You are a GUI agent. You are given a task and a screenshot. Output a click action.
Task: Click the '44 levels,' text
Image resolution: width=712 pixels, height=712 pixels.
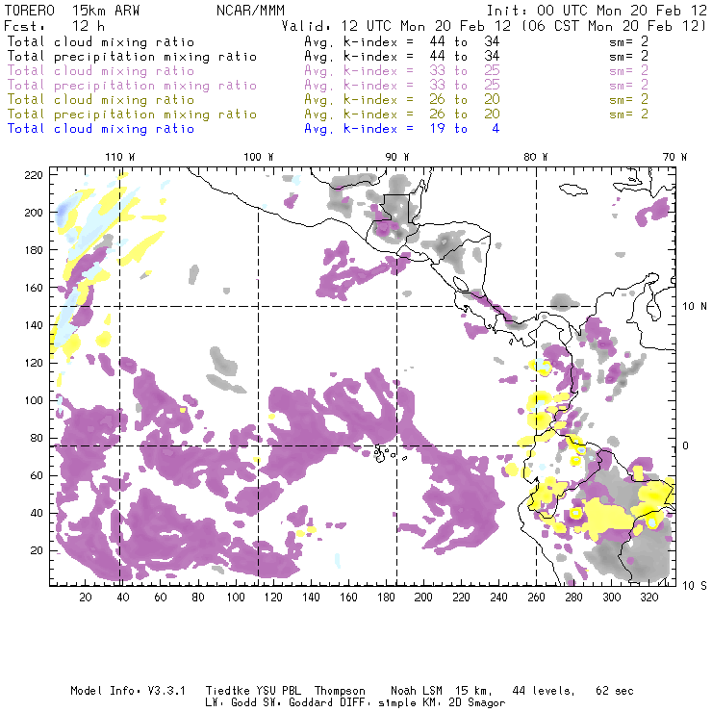click(x=544, y=691)
